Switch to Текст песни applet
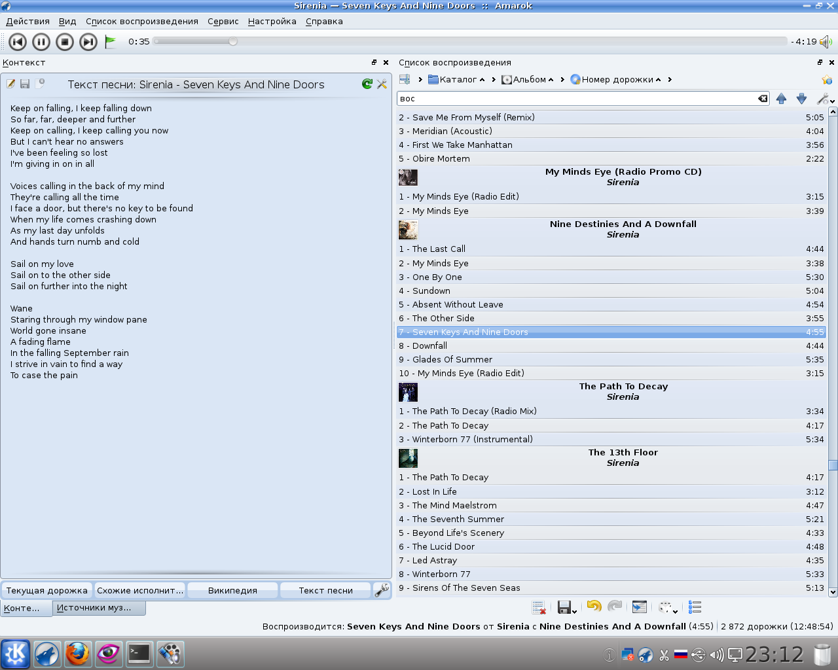This screenshot has height=670, width=838. (326, 590)
